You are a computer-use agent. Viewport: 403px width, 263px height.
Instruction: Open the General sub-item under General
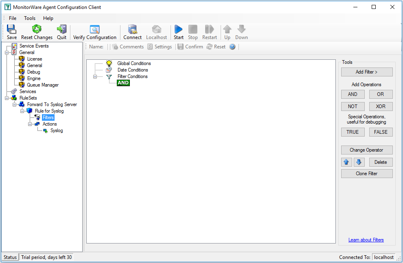[35, 65]
